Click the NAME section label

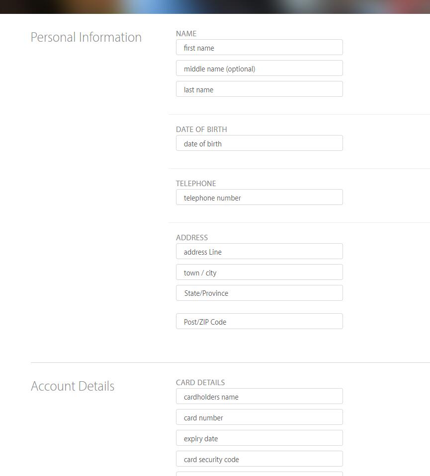click(x=186, y=34)
